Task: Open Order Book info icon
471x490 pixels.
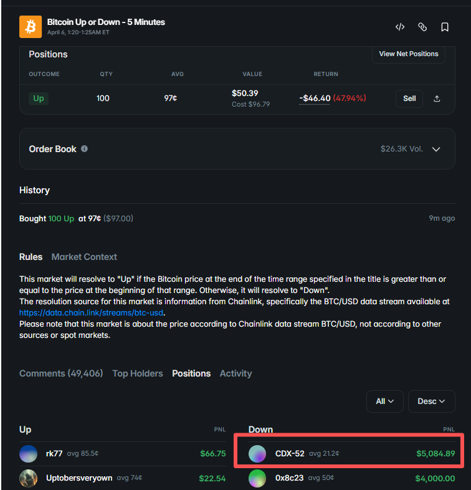Action: coord(84,149)
